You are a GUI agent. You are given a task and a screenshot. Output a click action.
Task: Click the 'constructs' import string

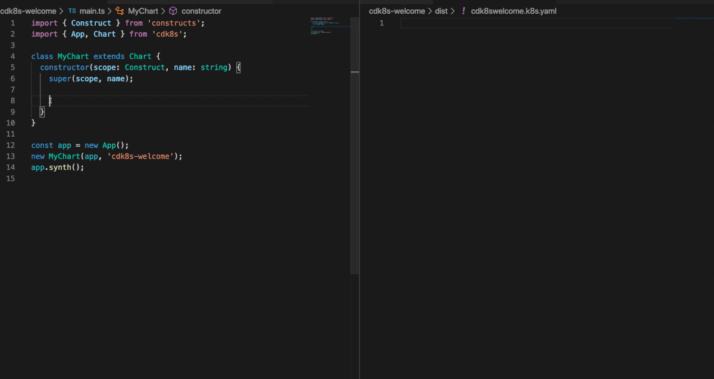click(x=174, y=23)
